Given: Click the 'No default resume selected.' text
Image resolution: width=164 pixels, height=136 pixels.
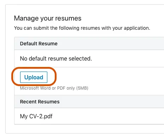Looking at the screenshot, I should 56,58.
